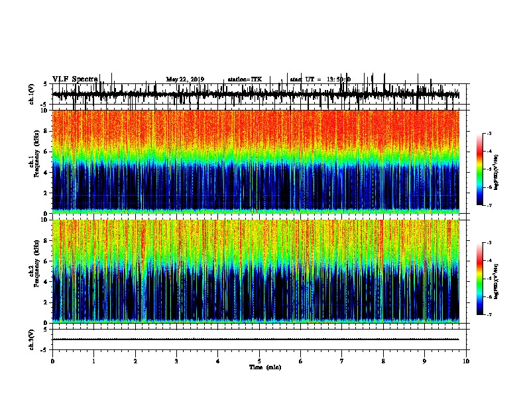This screenshot has height=405, width=525.
Task: Click the ch.1 frequency spectrogram plot
Action: pyautogui.click(x=256, y=161)
